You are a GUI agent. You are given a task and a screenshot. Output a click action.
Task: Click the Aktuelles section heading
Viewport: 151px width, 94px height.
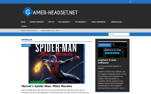pyautogui.click(x=27, y=40)
